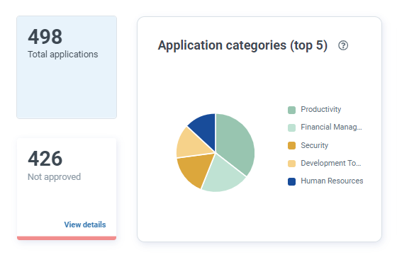This screenshot has width=397, height=255.
Task: Click the 498 total applications number
Action: pyautogui.click(x=45, y=37)
